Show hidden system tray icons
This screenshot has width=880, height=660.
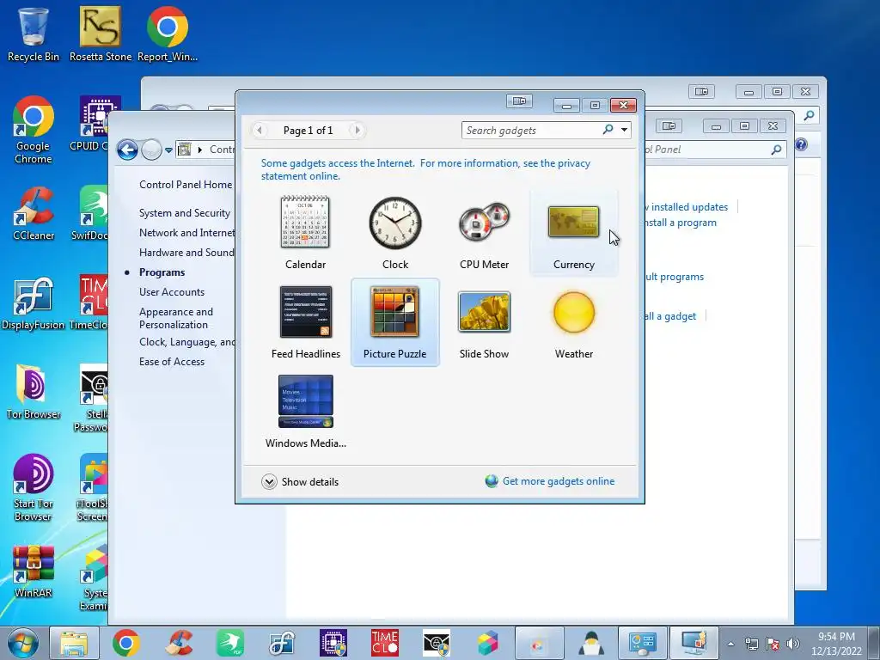click(x=730, y=644)
